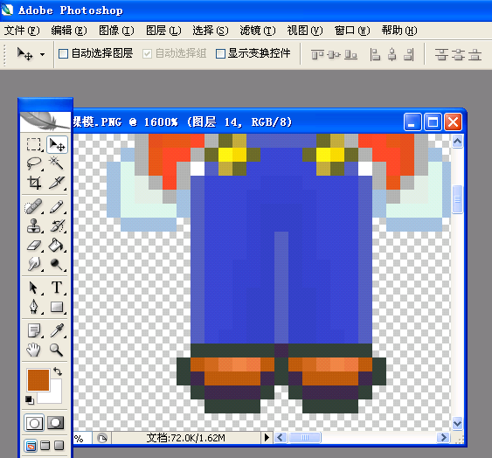Click distribute top edges icon
This screenshot has width=492, height=458.
(x=441, y=54)
